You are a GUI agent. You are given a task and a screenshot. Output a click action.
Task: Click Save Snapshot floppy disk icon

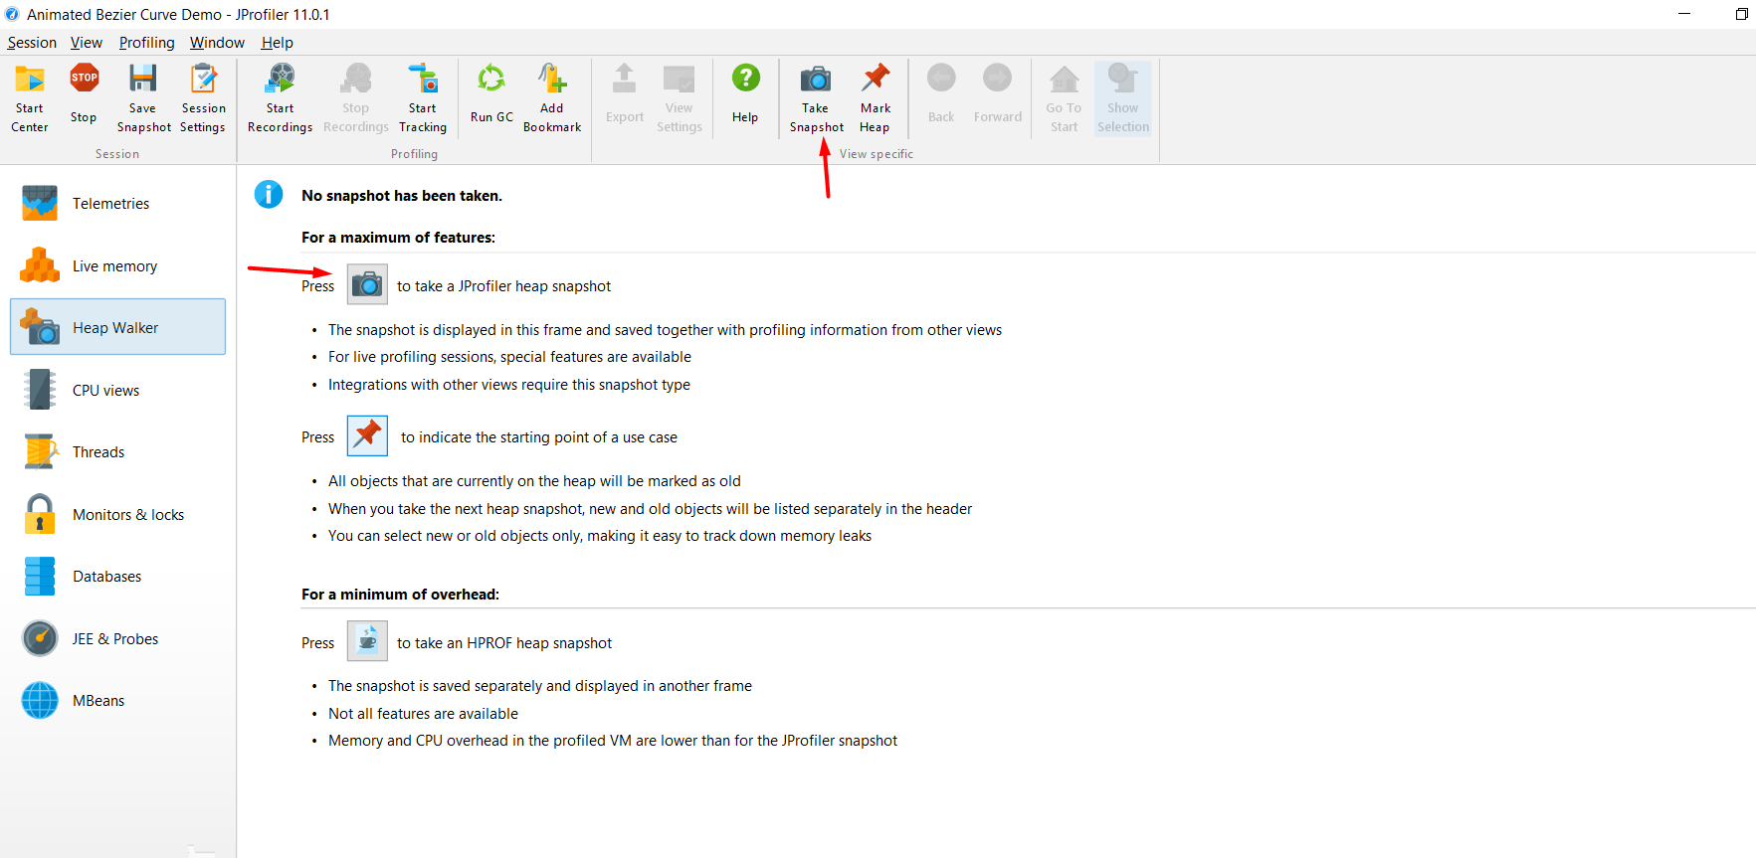click(x=143, y=79)
